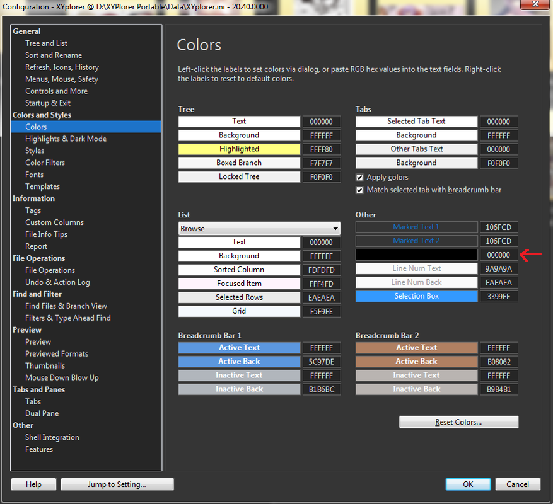Set Selected Tab Text color
Image resolution: width=553 pixels, height=504 pixels.
[417, 122]
